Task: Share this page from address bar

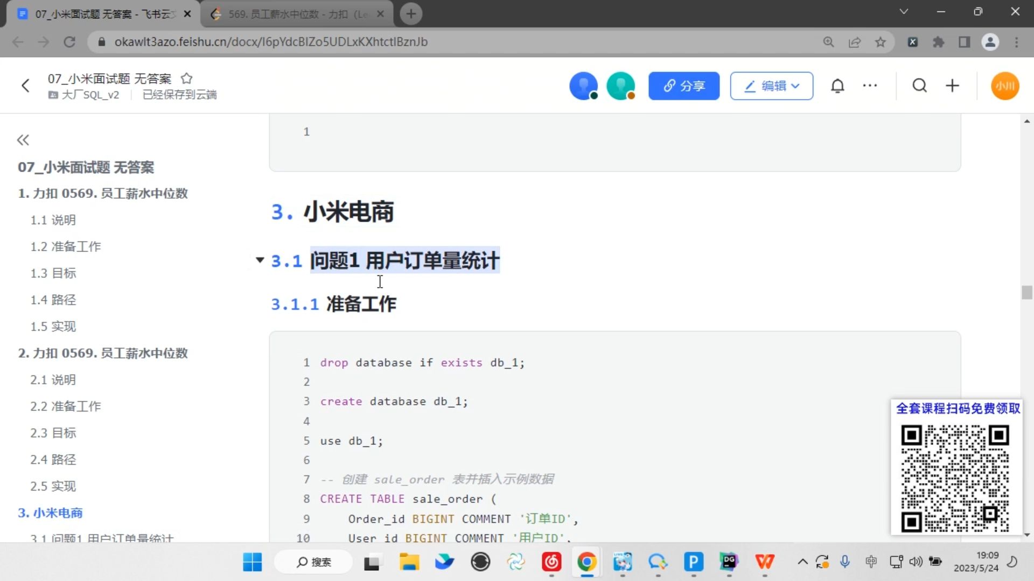Action: pos(855,42)
